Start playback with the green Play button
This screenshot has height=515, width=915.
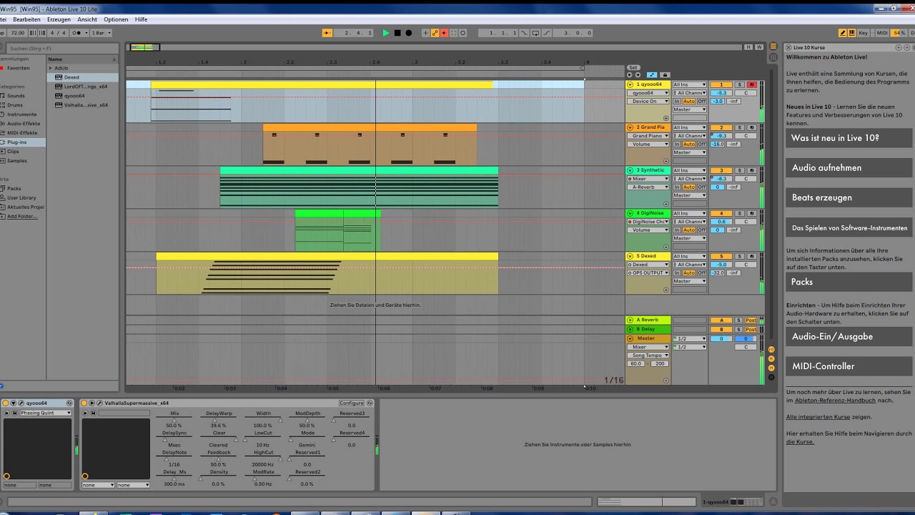pyautogui.click(x=386, y=33)
